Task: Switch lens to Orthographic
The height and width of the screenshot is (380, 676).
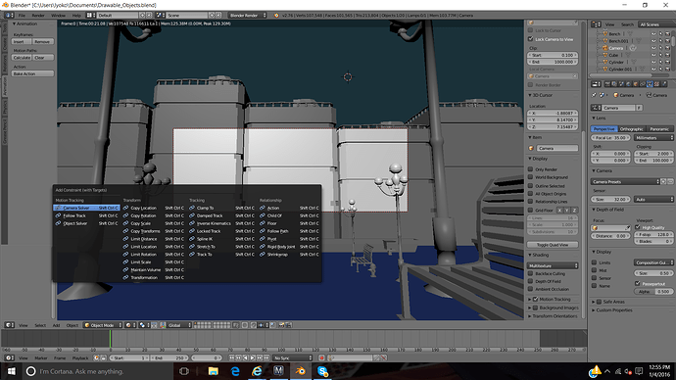Action: point(631,129)
